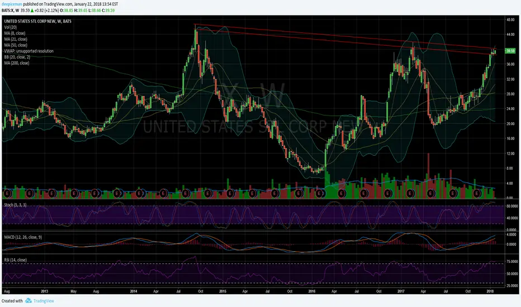Click the C:39.59 close value in header

coord(108,10)
